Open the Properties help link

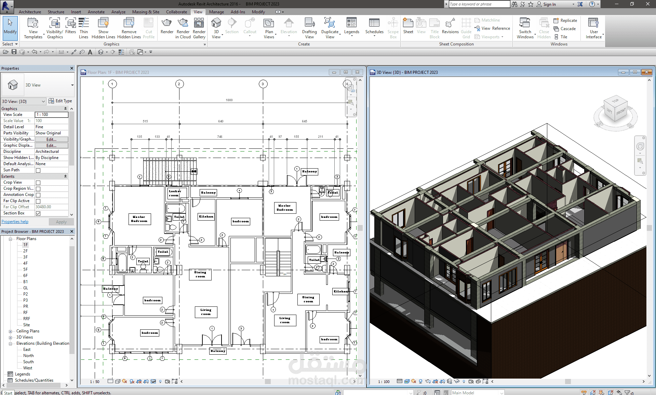point(15,222)
